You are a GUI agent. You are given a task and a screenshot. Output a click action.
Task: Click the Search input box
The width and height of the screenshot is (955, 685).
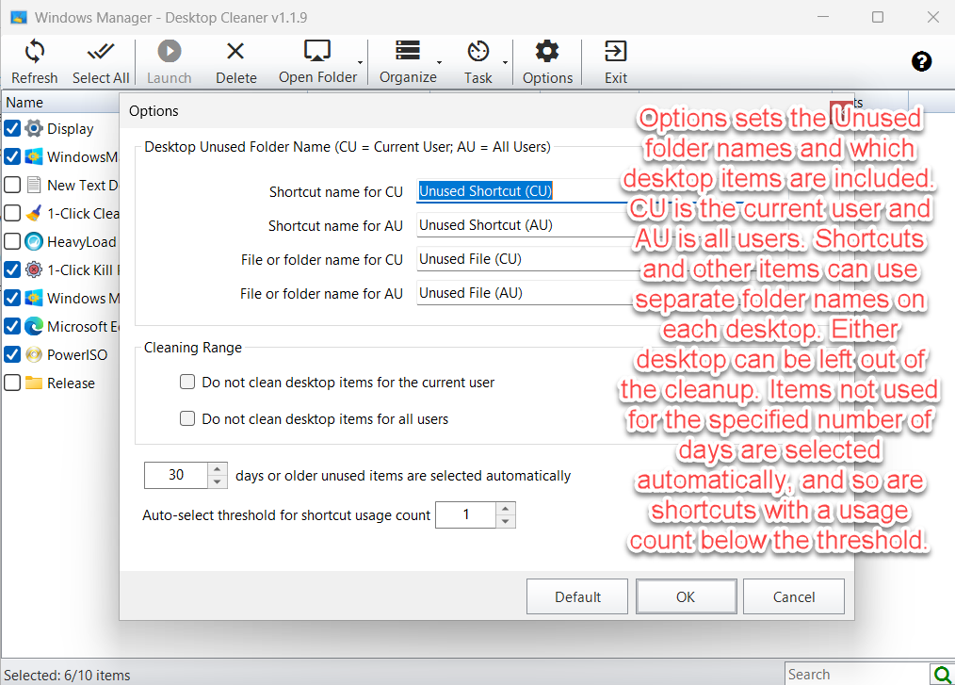point(858,674)
